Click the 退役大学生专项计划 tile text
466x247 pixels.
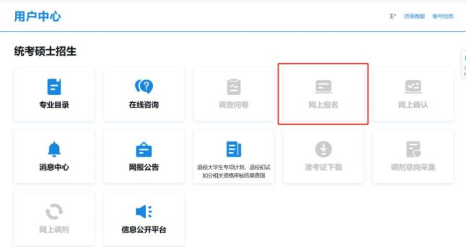click(234, 171)
